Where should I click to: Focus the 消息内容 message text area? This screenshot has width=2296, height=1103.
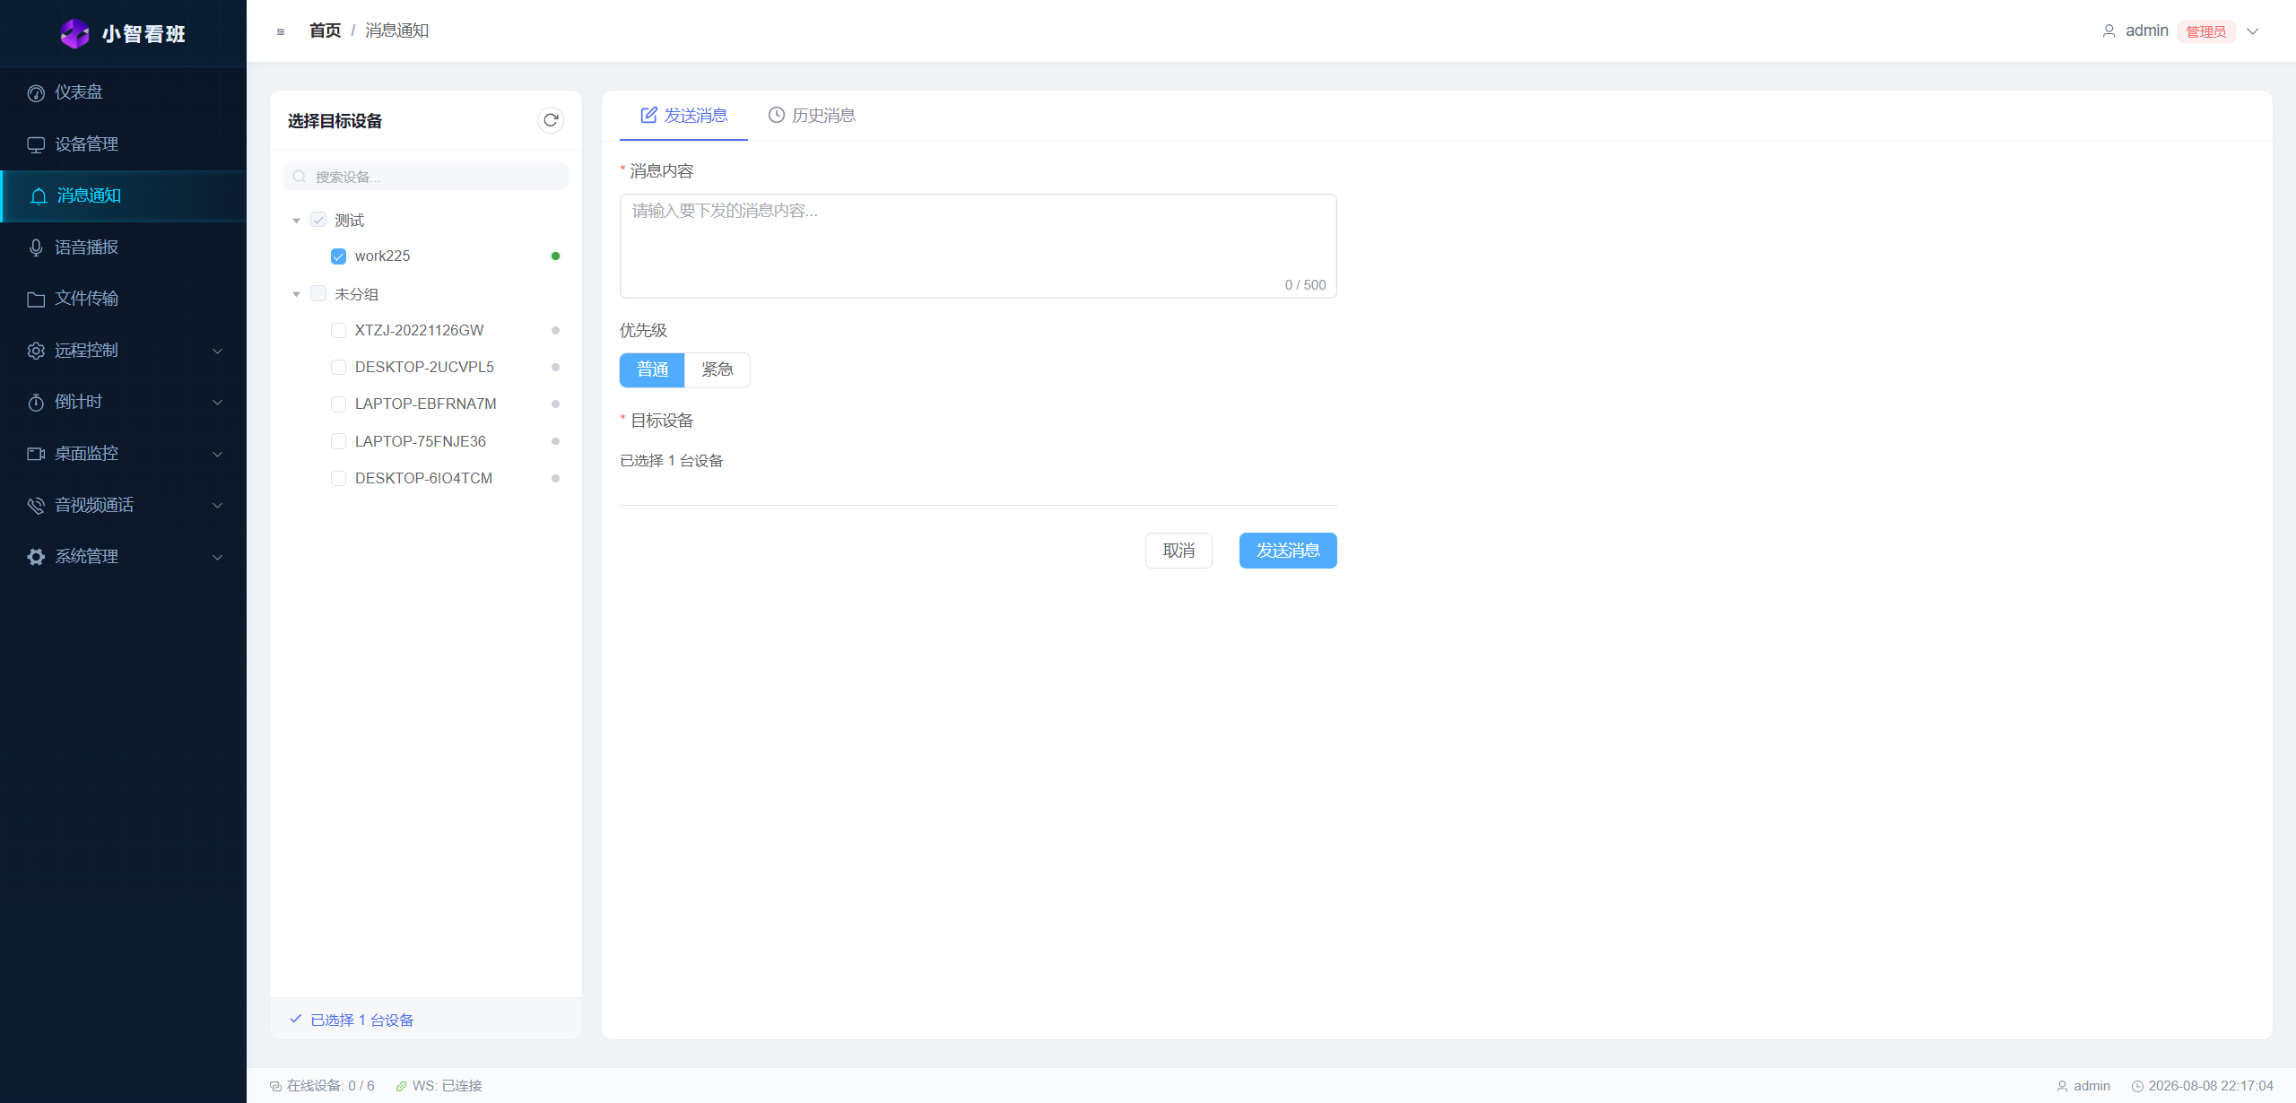pos(978,246)
